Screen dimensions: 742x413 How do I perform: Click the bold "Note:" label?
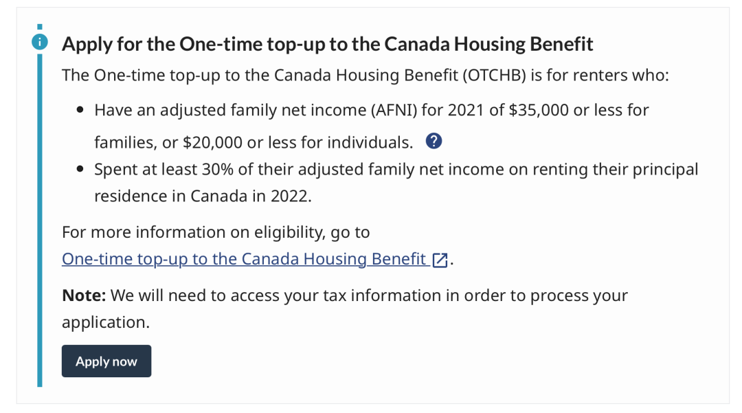click(84, 296)
